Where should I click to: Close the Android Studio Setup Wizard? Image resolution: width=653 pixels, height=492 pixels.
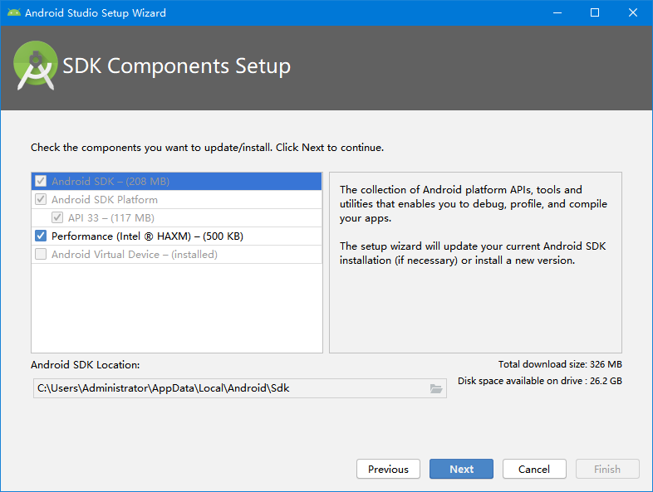633,12
